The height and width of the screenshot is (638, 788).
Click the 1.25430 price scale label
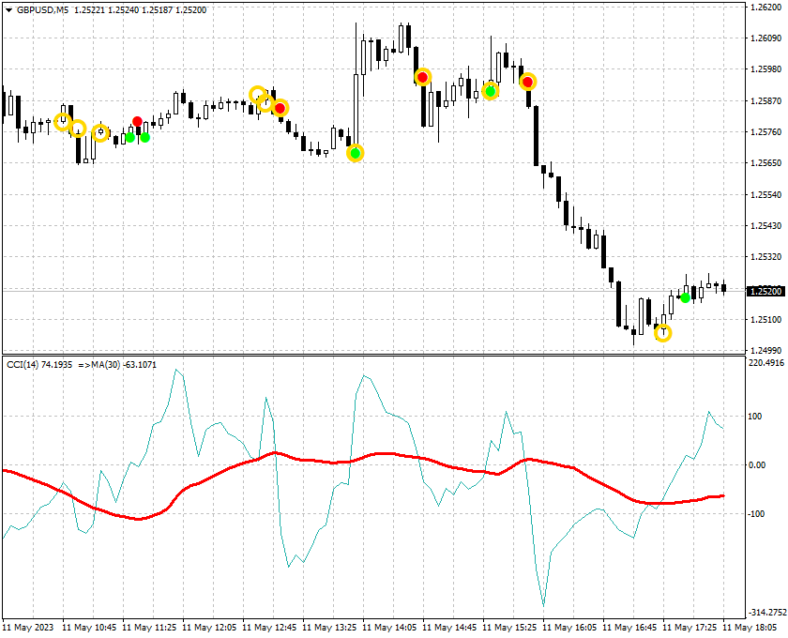point(765,226)
